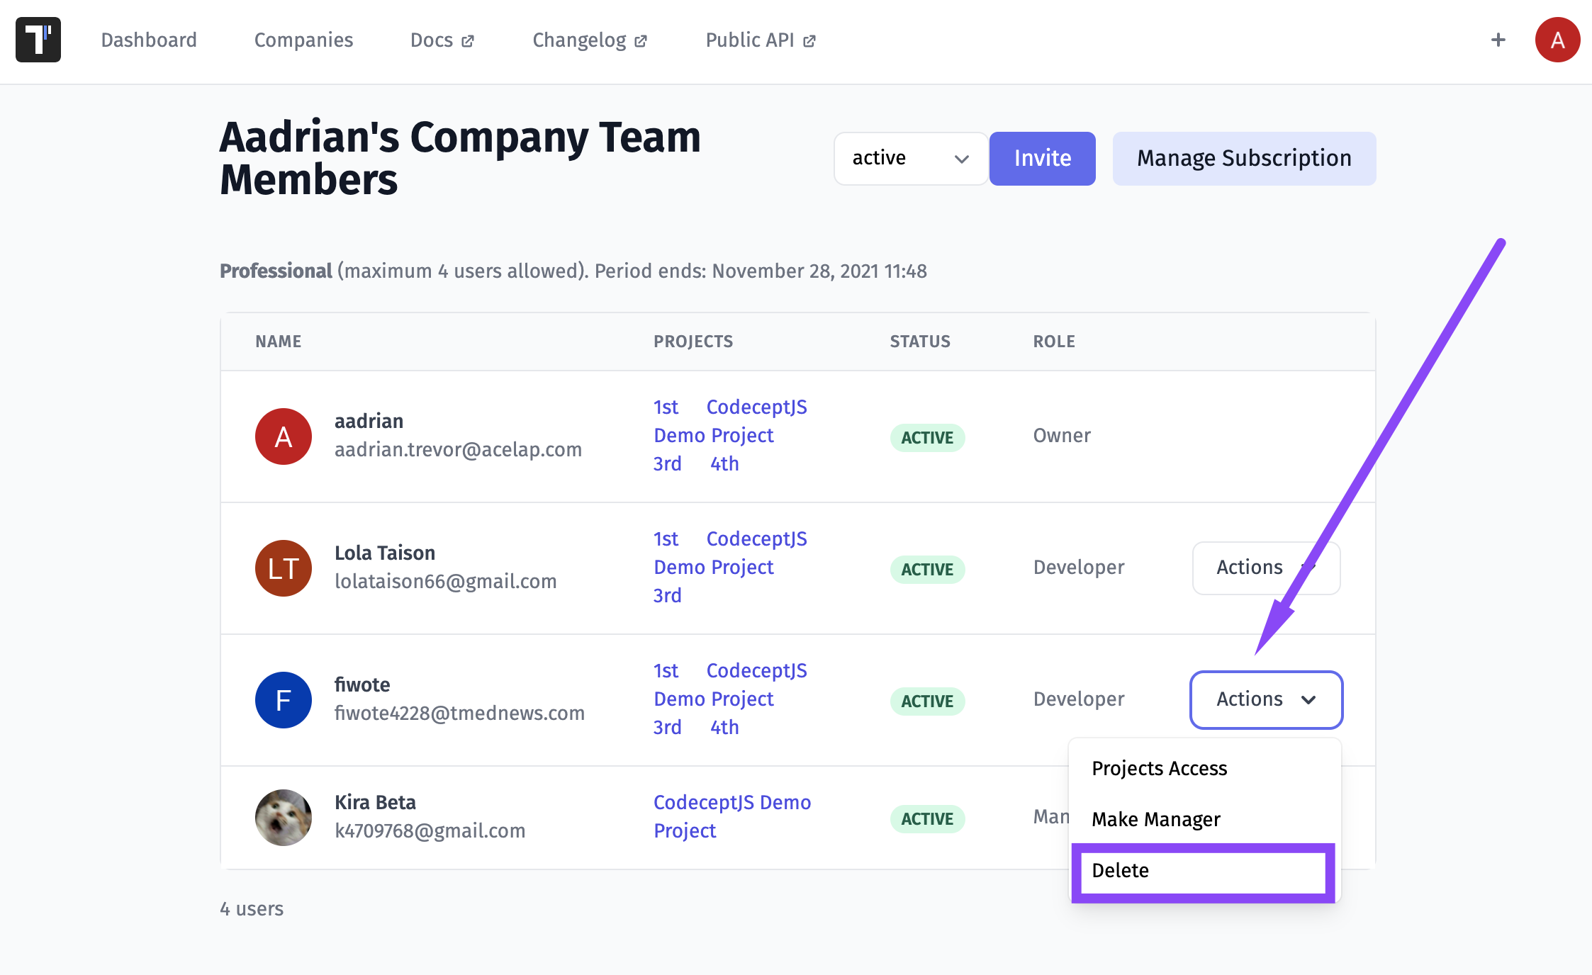
Task: Click the NAME column header
Action: pos(279,342)
